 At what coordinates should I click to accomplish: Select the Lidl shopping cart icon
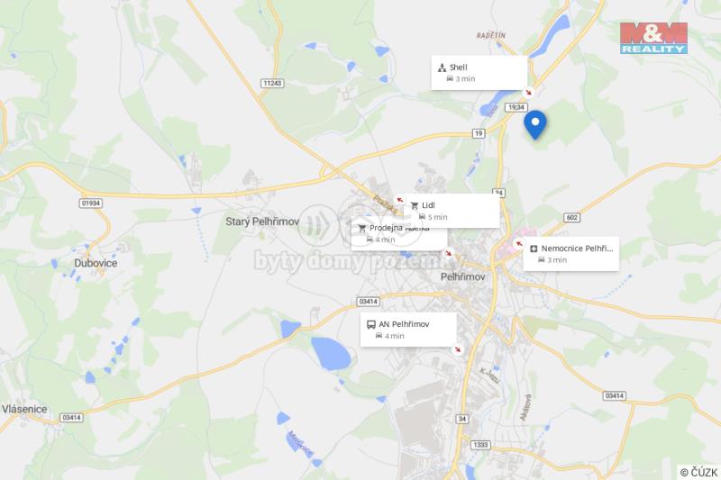tap(415, 206)
